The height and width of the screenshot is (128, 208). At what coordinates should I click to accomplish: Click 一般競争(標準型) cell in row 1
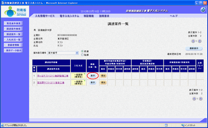(x=78, y=76)
